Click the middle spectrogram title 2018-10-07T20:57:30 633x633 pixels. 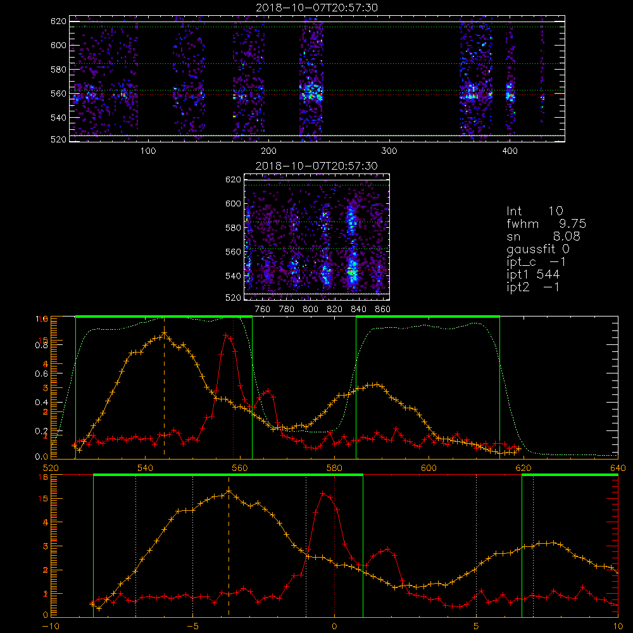(317, 166)
